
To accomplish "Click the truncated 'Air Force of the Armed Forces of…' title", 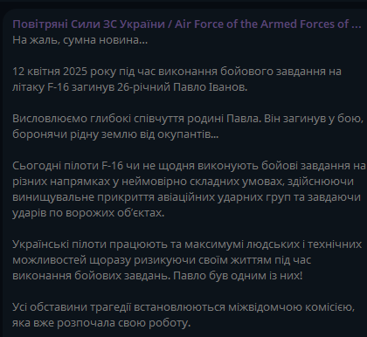I will (268, 24).
